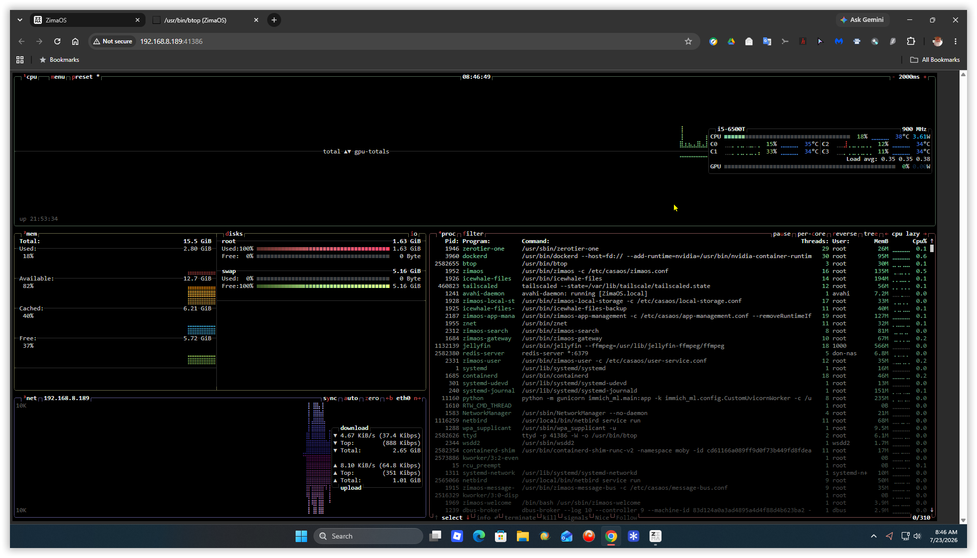Open the Zima app on the taskbar
This screenshot has width=977, height=558.
[x=655, y=536]
